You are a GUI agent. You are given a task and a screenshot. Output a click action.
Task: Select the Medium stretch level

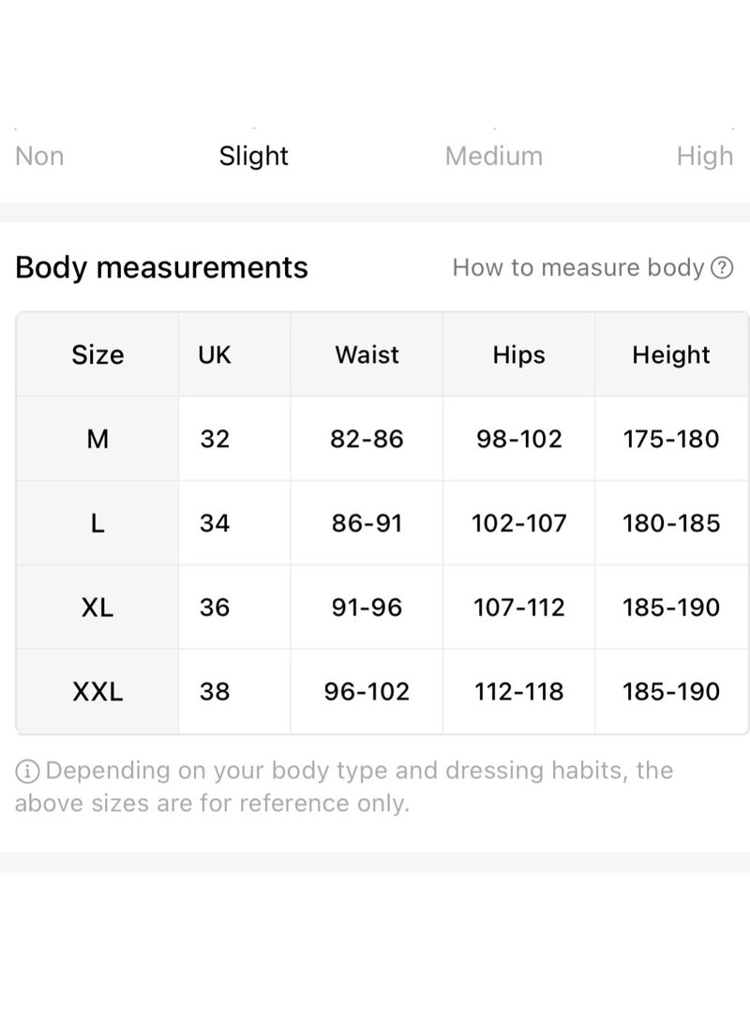coord(494,157)
